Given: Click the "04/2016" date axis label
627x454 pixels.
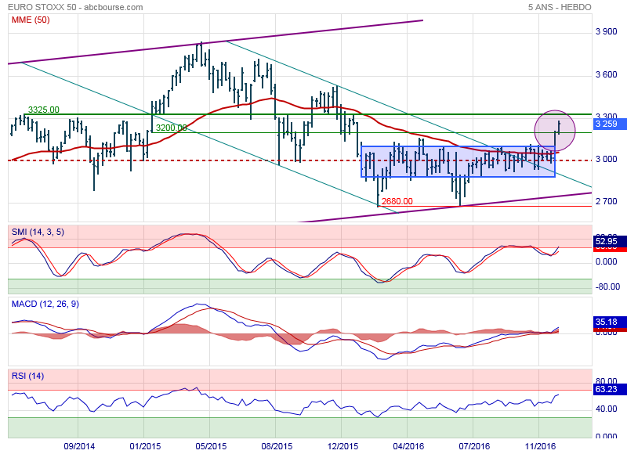Looking at the screenshot, I should pos(408,446).
